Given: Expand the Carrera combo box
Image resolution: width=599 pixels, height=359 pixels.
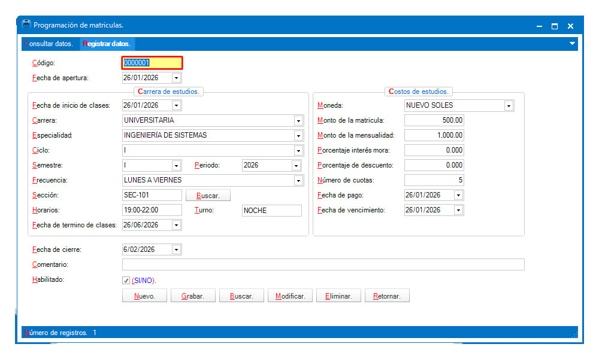Looking at the screenshot, I should coord(298,120).
